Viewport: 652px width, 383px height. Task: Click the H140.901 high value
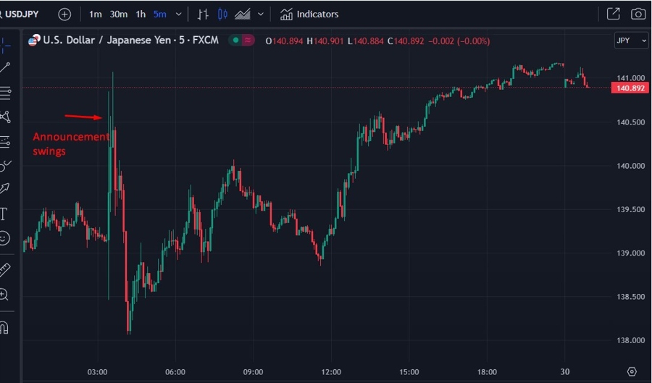click(325, 41)
